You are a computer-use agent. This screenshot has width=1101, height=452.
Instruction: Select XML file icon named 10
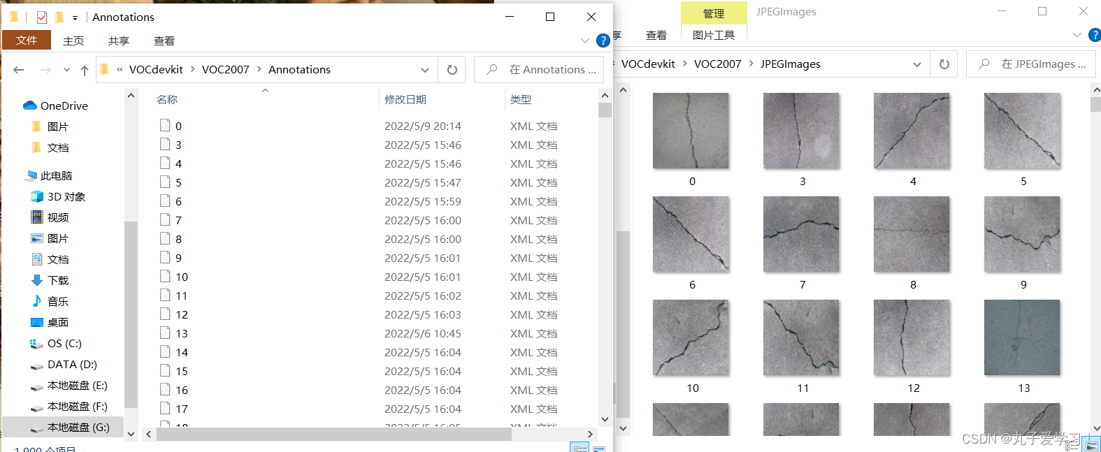165,277
